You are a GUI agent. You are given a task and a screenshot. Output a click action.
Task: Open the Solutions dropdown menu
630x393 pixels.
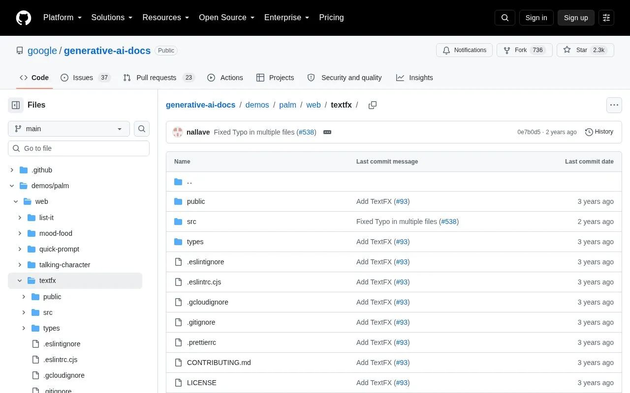pos(112,18)
